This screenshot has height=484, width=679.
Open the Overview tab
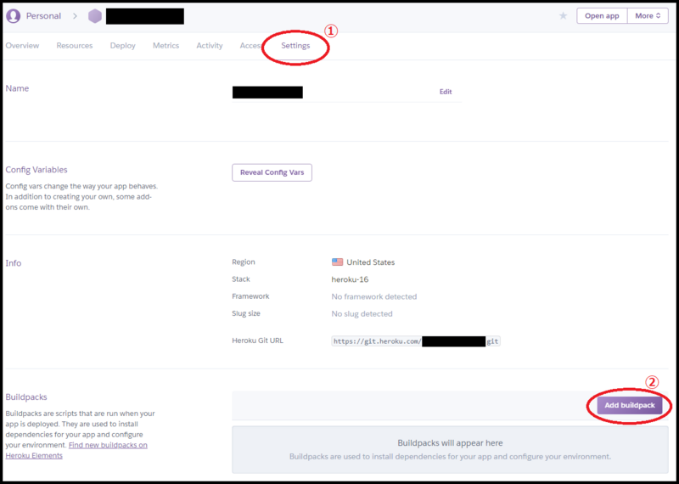[x=22, y=46]
